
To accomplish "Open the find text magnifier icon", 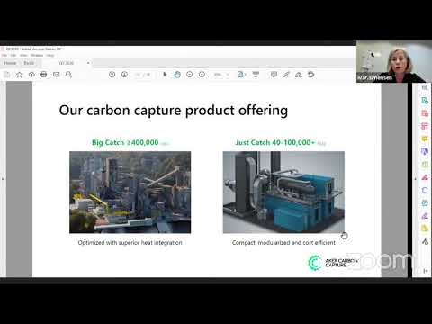I will (68, 75).
